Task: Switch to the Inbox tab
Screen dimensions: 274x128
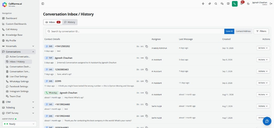Action: coord(53,22)
